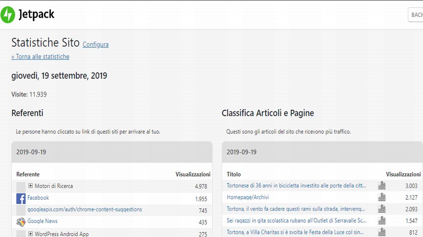423x237 pixels.
Task: Open the Google News referrer link
Action: 42,221
